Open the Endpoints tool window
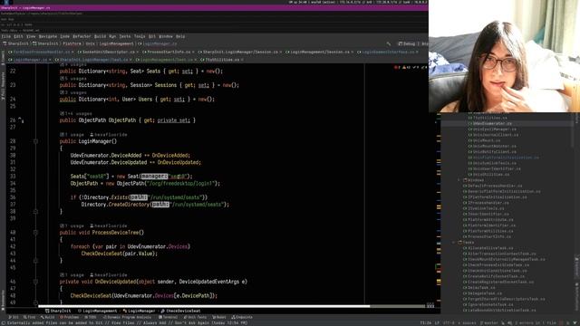This screenshot has height=326, width=580. point(242,317)
